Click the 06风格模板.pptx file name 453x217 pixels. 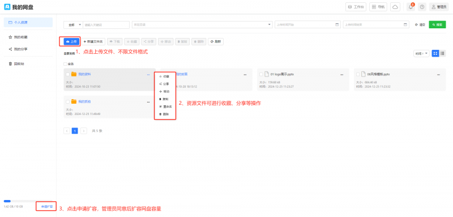click(378, 74)
